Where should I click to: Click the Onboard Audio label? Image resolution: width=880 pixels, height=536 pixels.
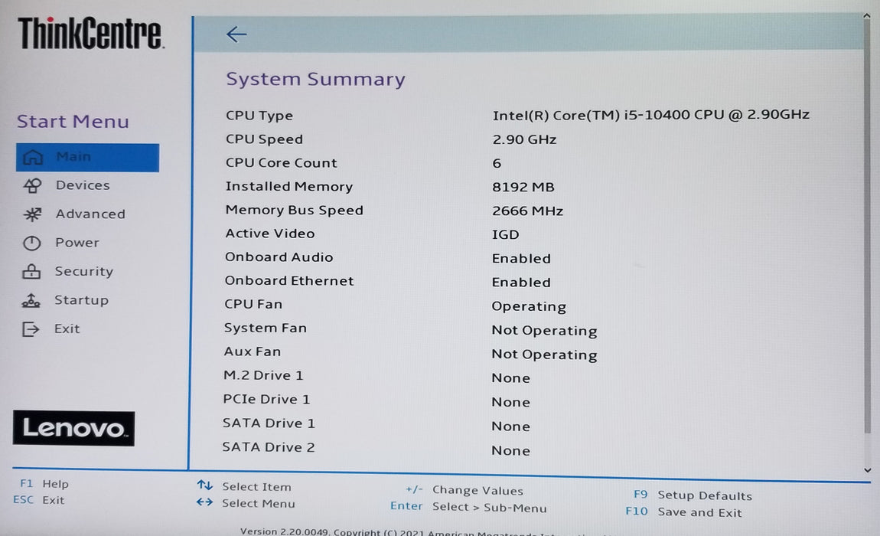tap(279, 257)
